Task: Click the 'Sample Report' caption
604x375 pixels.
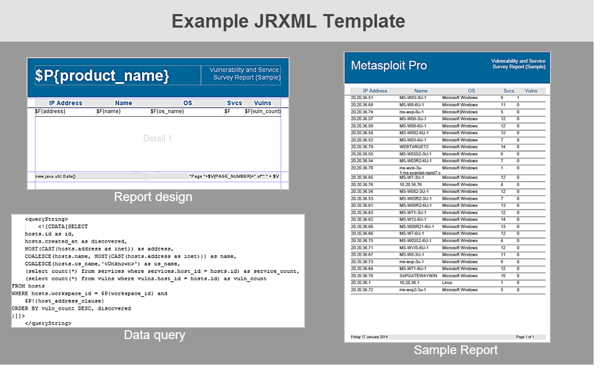Action: pos(456,350)
